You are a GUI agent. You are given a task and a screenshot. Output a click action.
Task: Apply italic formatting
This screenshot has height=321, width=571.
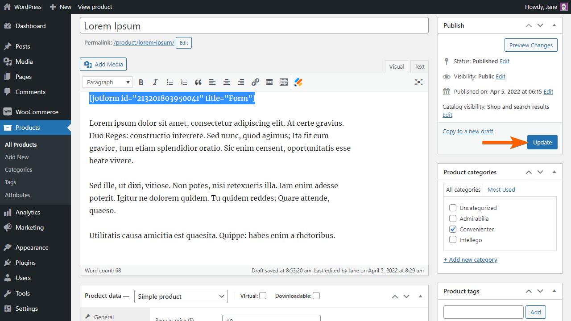[155, 82]
